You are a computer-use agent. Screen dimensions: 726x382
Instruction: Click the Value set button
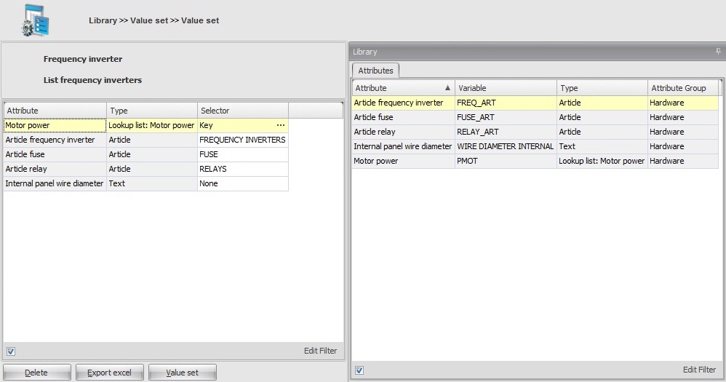click(x=182, y=373)
